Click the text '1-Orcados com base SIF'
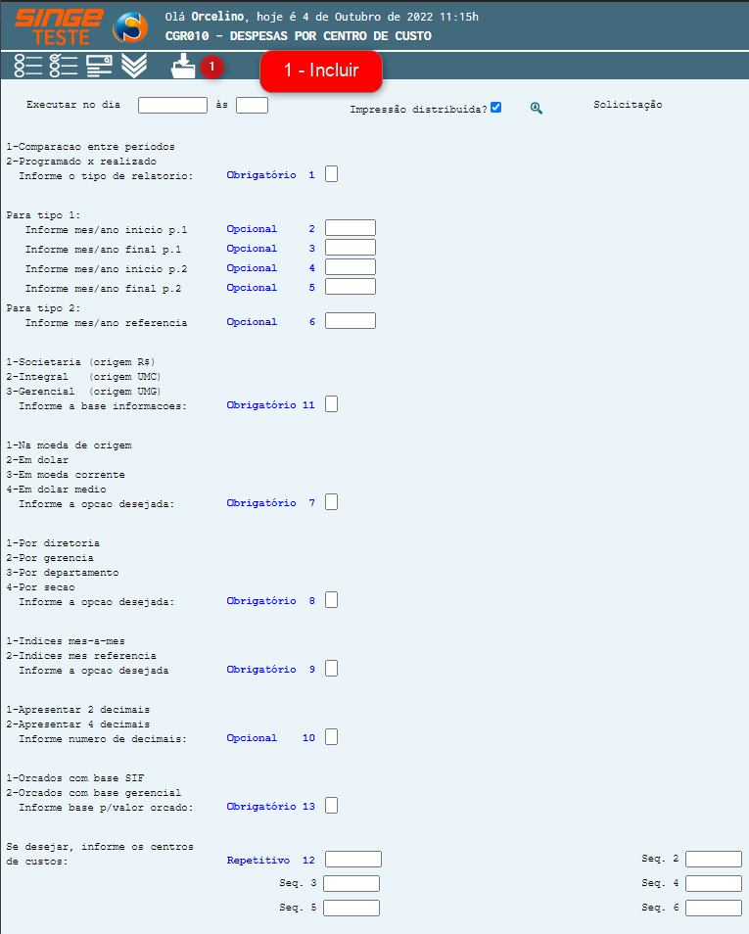This screenshot has width=749, height=934. [x=75, y=778]
